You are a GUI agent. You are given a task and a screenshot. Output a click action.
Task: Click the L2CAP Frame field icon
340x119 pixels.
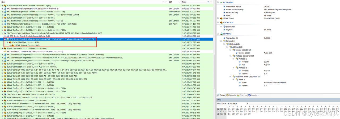(x=221, y=18)
